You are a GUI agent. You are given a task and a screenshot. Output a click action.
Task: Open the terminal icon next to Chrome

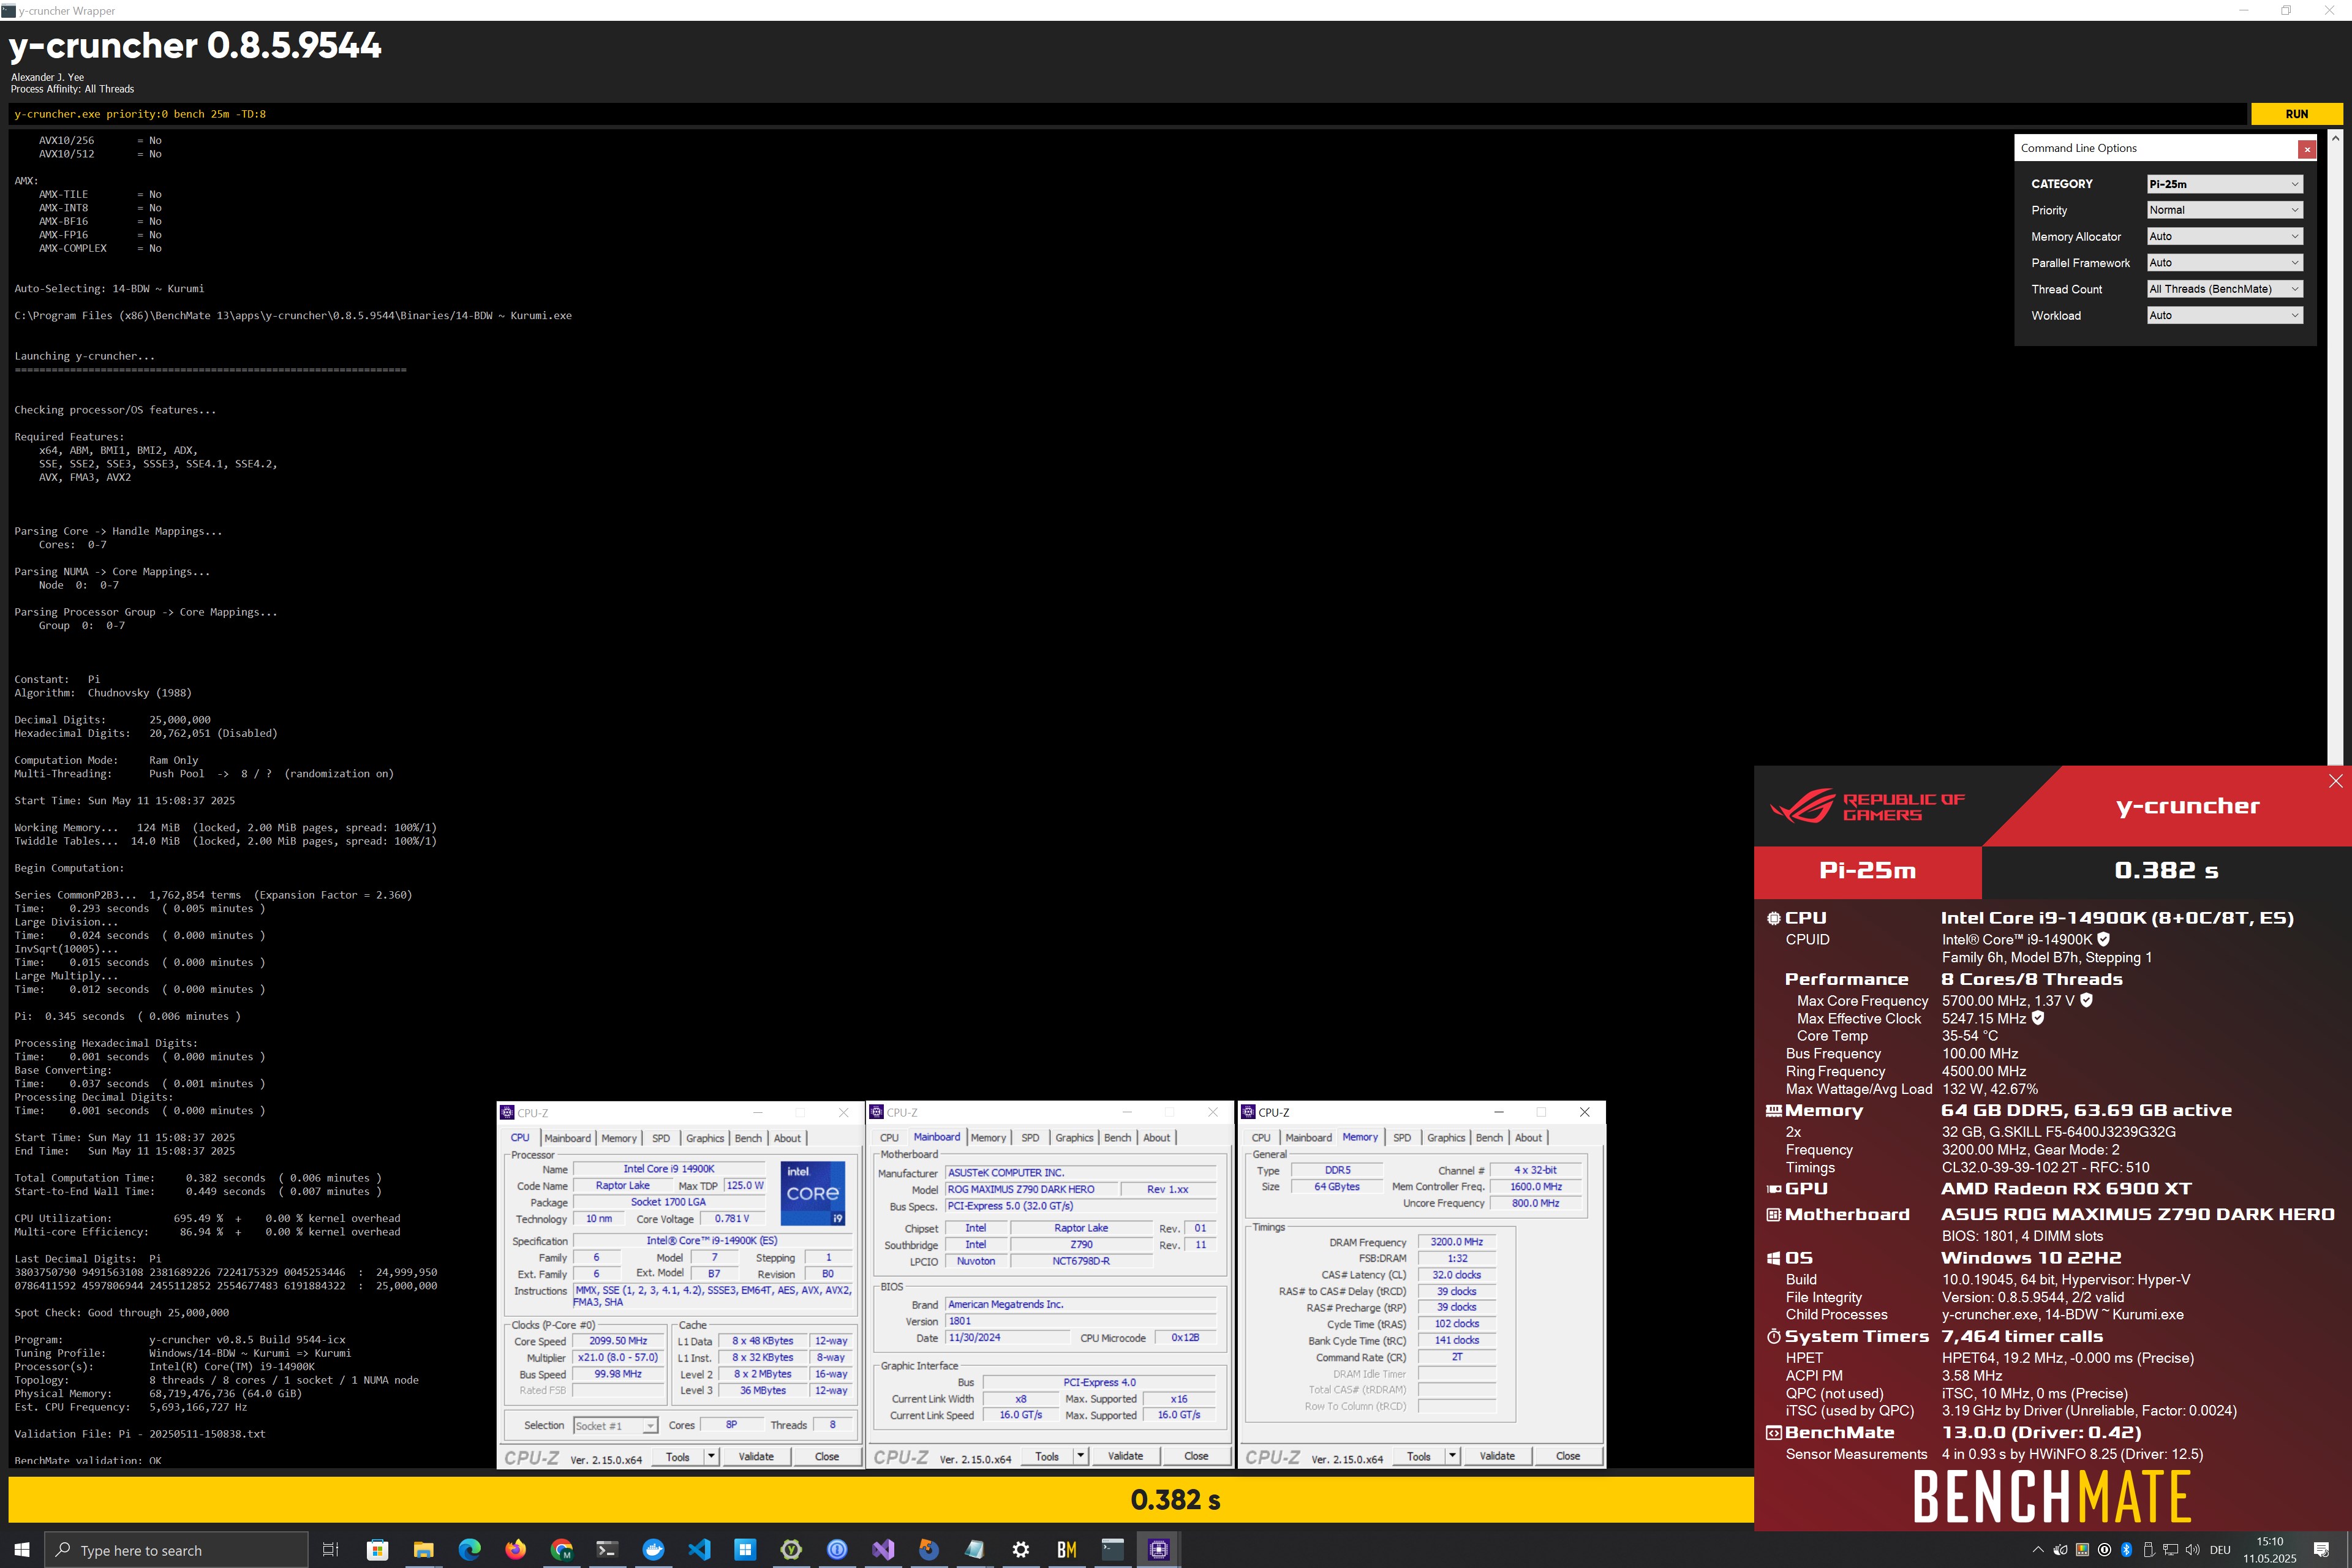[x=607, y=1550]
